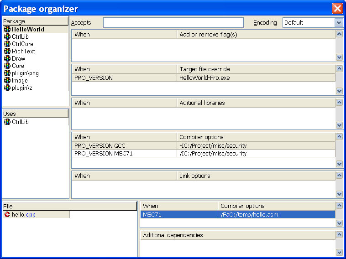
Task: Select the Core package icon
Action: (7, 66)
